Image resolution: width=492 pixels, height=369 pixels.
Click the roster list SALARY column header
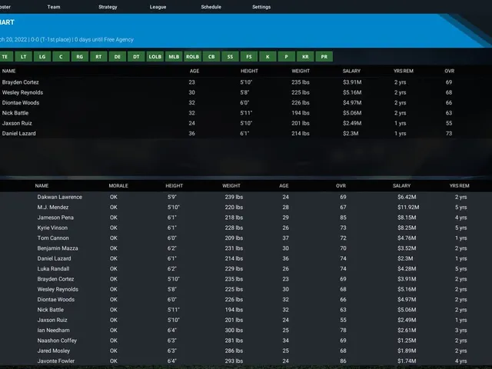click(x=401, y=186)
